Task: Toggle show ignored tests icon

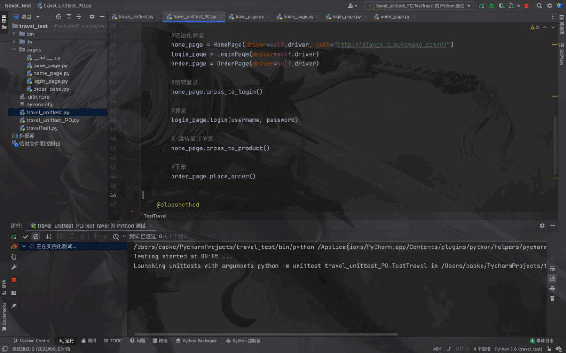Action: click(36, 237)
